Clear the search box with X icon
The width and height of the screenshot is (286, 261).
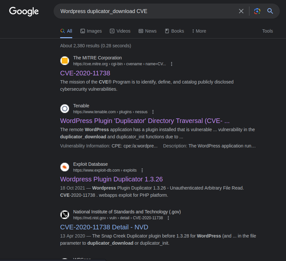pos(241,11)
